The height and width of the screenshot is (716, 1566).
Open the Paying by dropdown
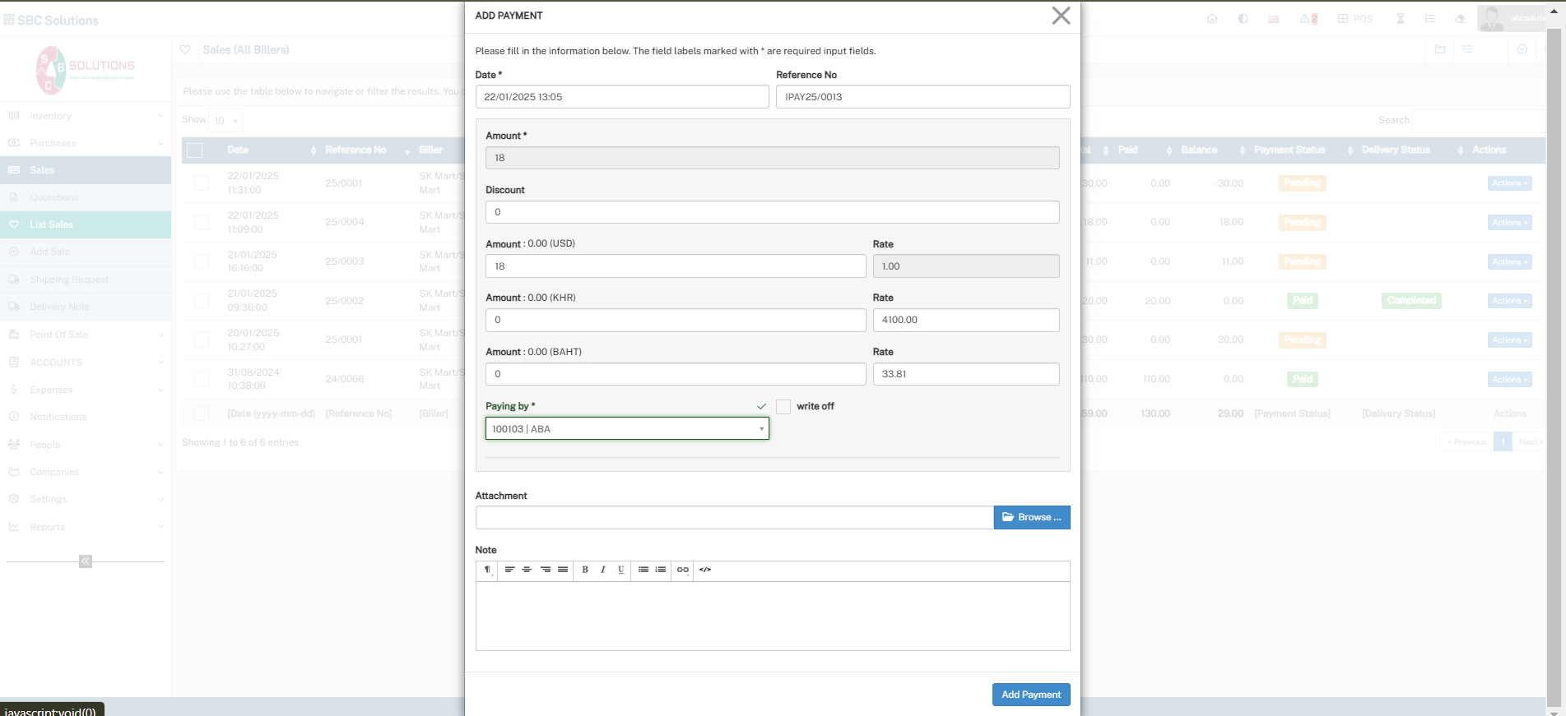[x=627, y=429]
